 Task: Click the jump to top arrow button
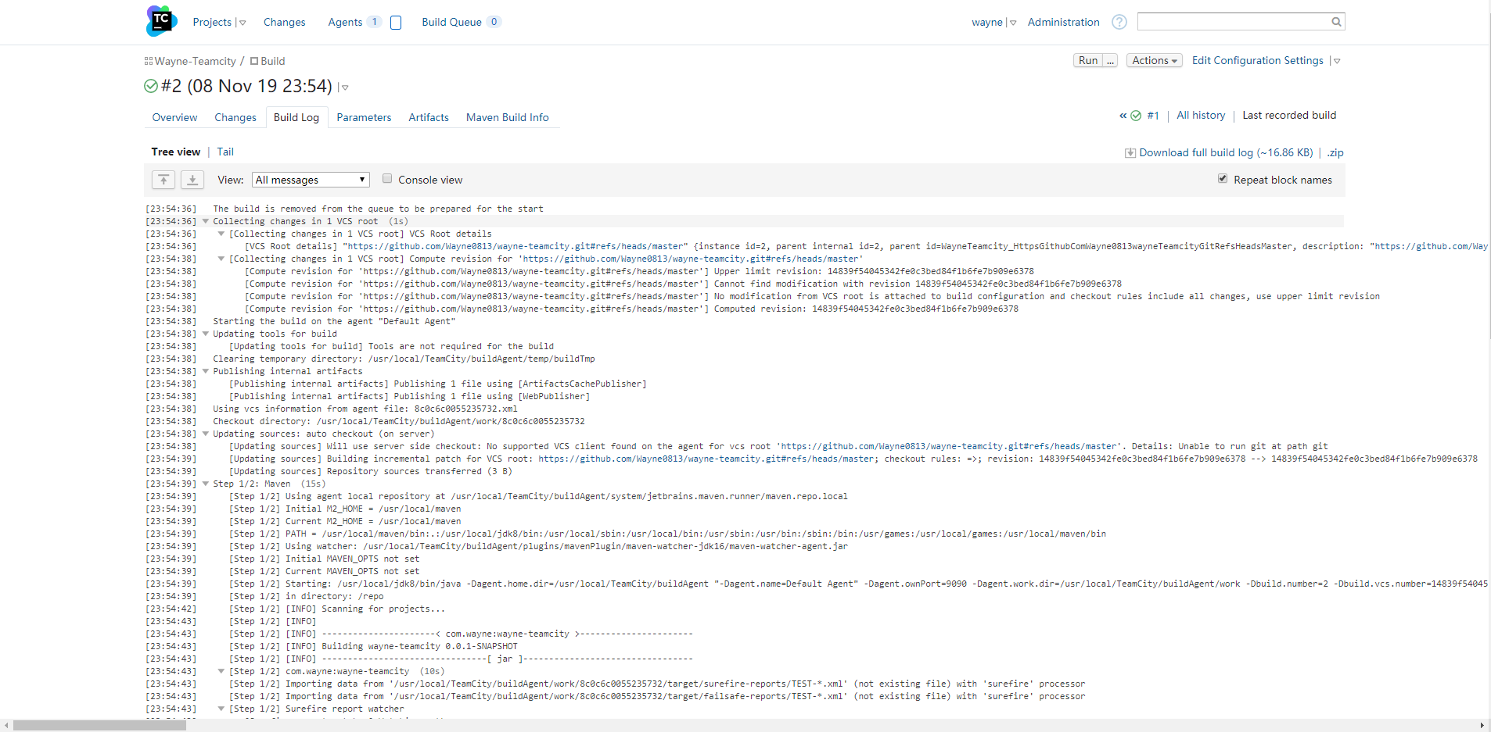(163, 180)
